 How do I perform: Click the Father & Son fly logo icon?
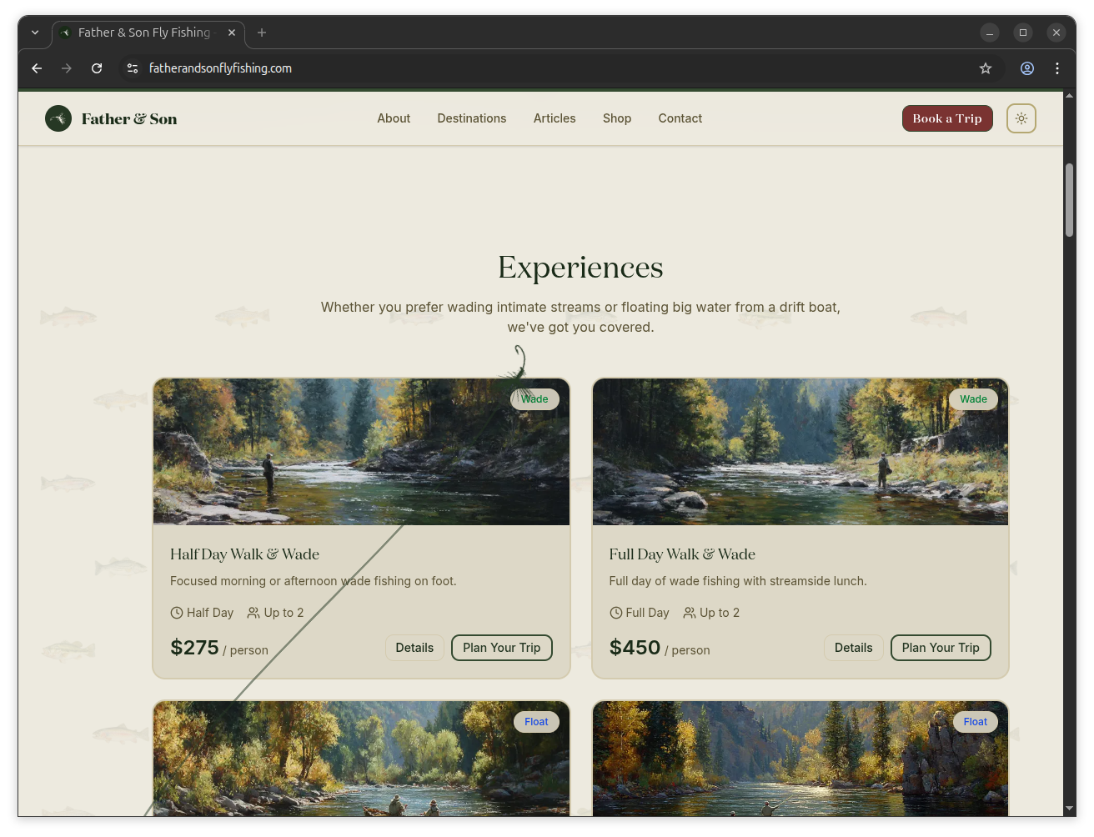coord(58,118)
